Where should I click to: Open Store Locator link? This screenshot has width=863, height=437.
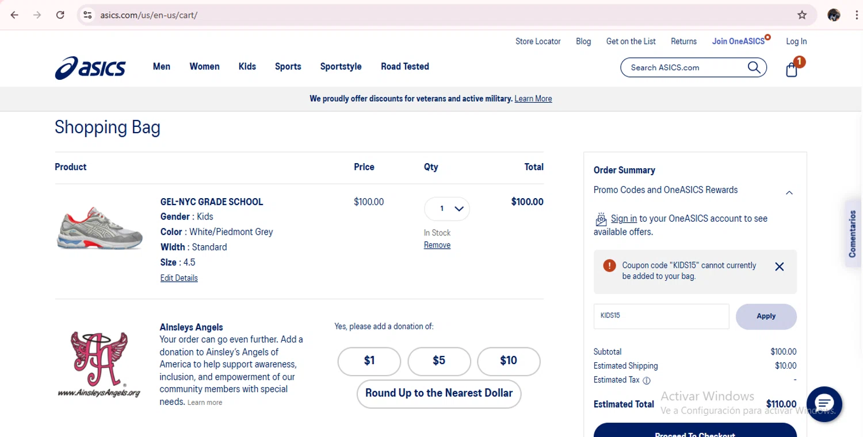tap(538, 41)
